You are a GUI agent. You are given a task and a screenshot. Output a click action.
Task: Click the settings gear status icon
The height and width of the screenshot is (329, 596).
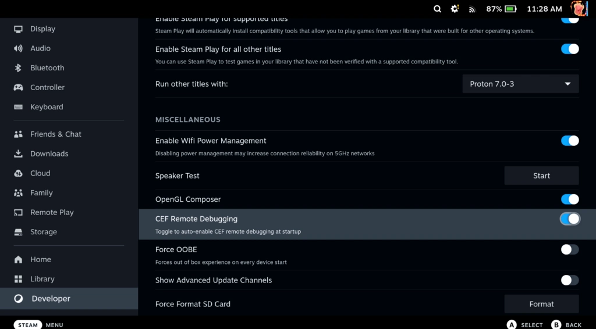(x=455, y=9)
